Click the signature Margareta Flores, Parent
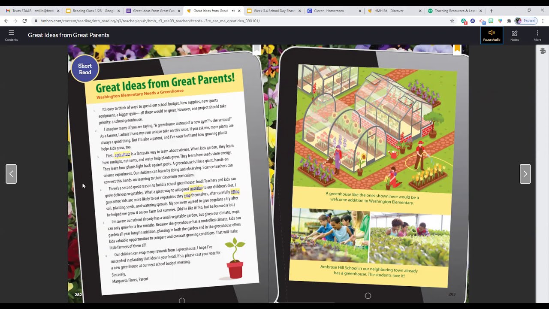This screenshot has height=309, width=549. tap(130, 280)
